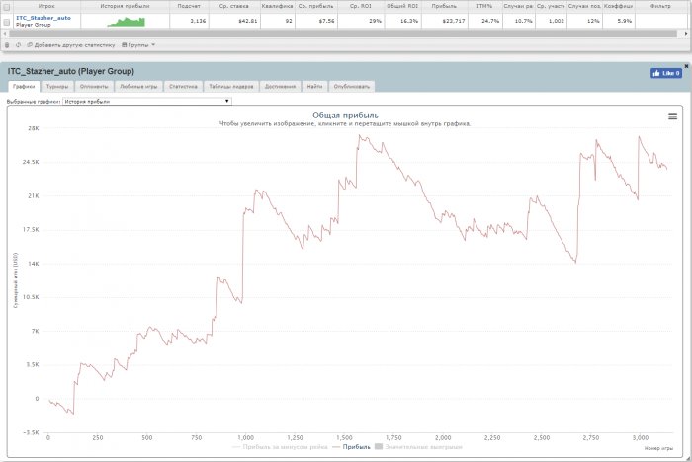Tick the header select-all checkbox
The width and height of the screenshot is (692, 462).
coord(7,7)
